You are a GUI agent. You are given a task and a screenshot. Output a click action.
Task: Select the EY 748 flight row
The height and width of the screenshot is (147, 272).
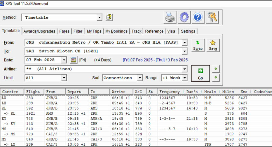(136, 119)
